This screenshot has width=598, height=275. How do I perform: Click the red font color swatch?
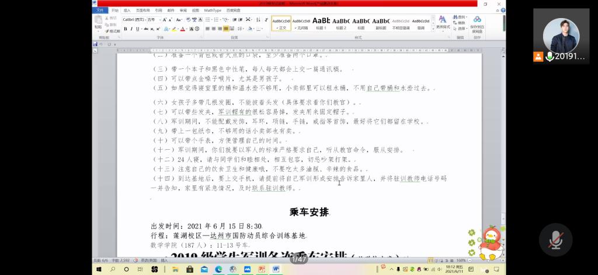click(183, 29)
